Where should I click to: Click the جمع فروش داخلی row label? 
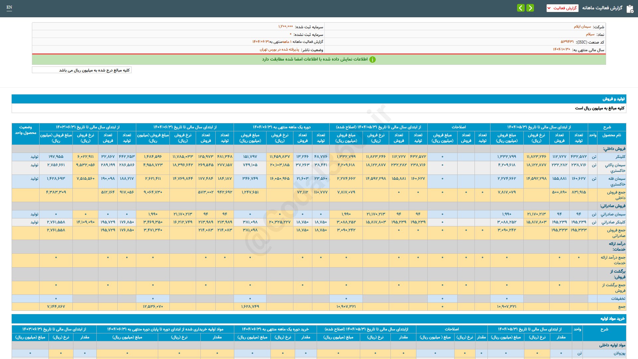616,195
